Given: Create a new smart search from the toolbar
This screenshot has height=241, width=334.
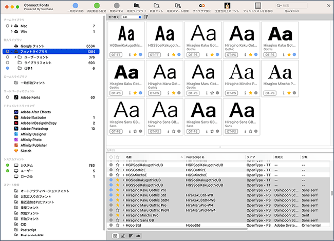Looking at the screenshot, I should pos(178,6).
